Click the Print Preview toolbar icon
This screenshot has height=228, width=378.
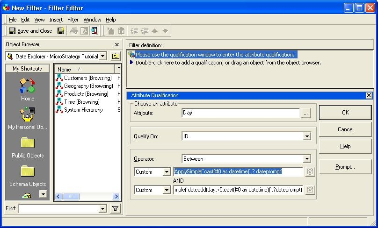point(84,31)
